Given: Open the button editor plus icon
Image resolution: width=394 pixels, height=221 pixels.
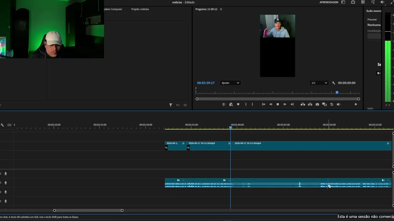Looking at the screenshot, I should pyautogui.click(x=356, y=104).
